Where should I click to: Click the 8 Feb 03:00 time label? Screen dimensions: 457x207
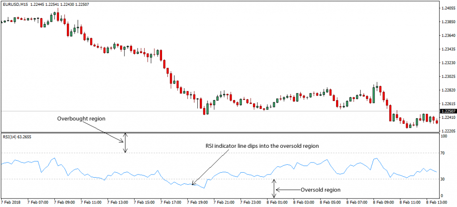303,202
